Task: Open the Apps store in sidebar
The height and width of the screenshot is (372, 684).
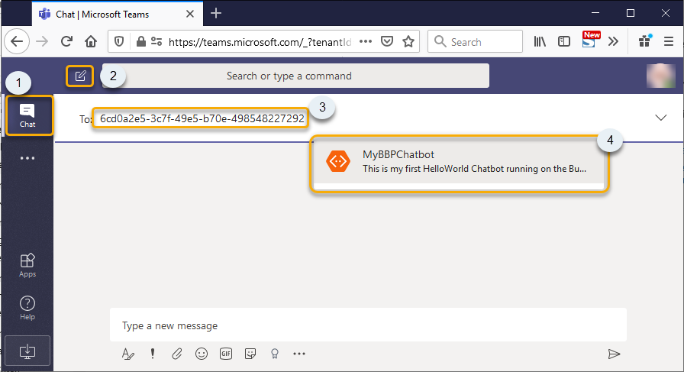Action: coord(27,265)
